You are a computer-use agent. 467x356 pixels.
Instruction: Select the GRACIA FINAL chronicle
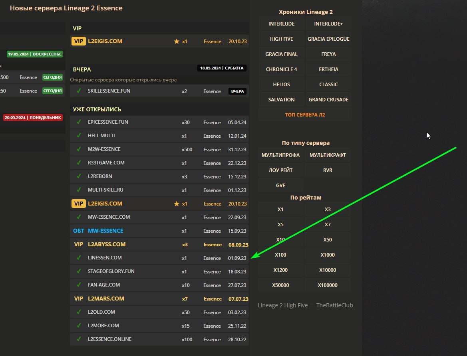tap(282, 54)
